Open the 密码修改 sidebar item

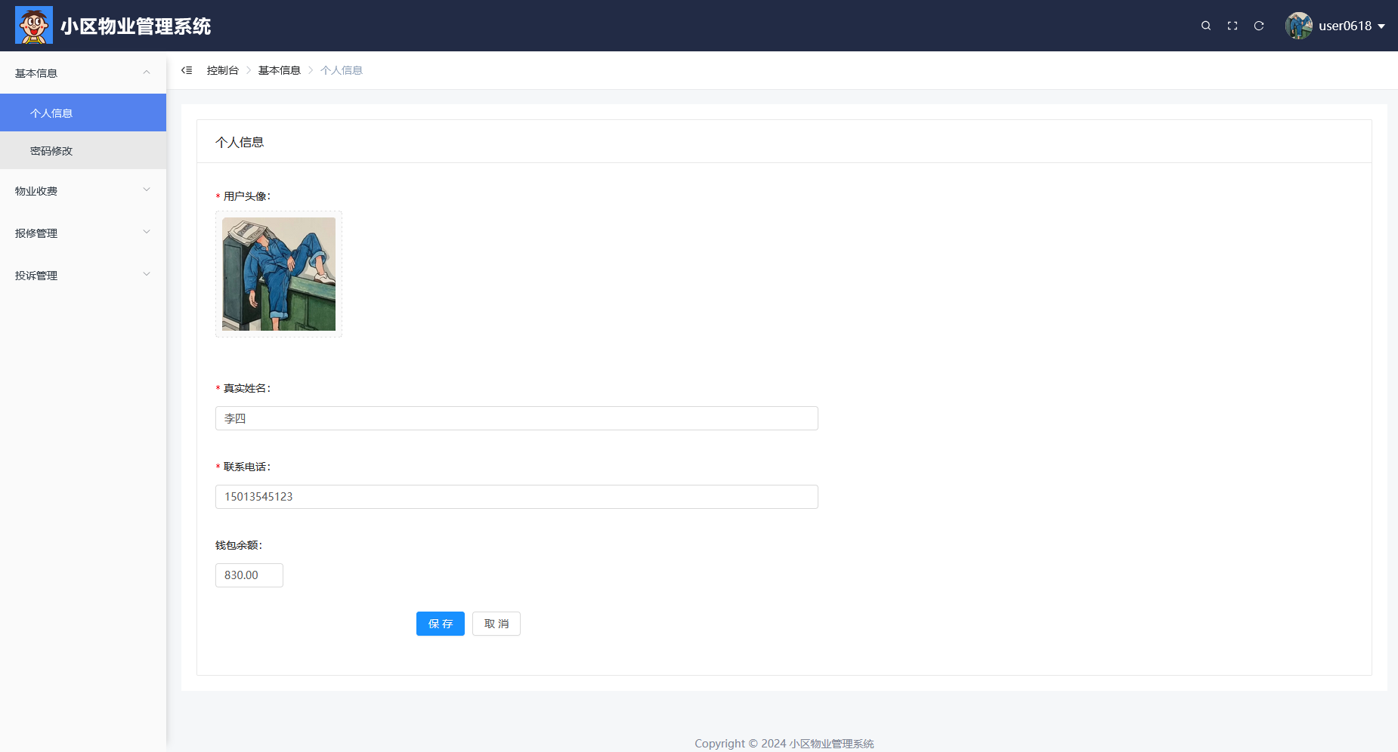[x=83, y=150]
